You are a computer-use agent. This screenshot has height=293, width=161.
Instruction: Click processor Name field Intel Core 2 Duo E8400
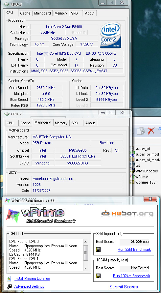tap(64, 27)
